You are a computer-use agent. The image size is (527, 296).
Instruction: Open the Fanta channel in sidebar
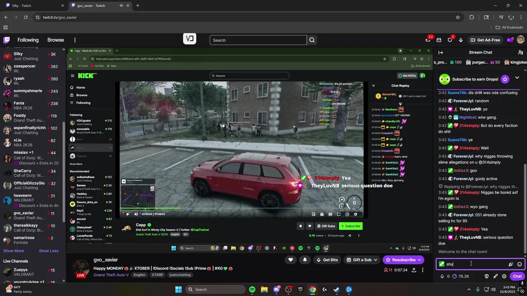point(32,106)
